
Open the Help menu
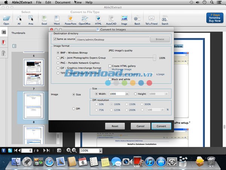point(89,2)
